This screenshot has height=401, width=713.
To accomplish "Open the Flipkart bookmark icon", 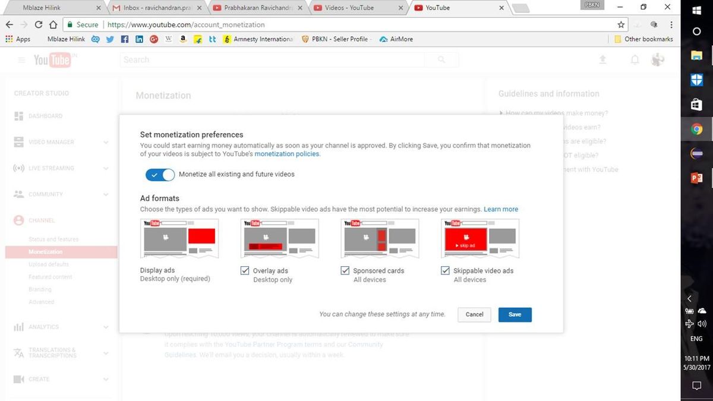I will pyautogui.click(x=198, y=39).
